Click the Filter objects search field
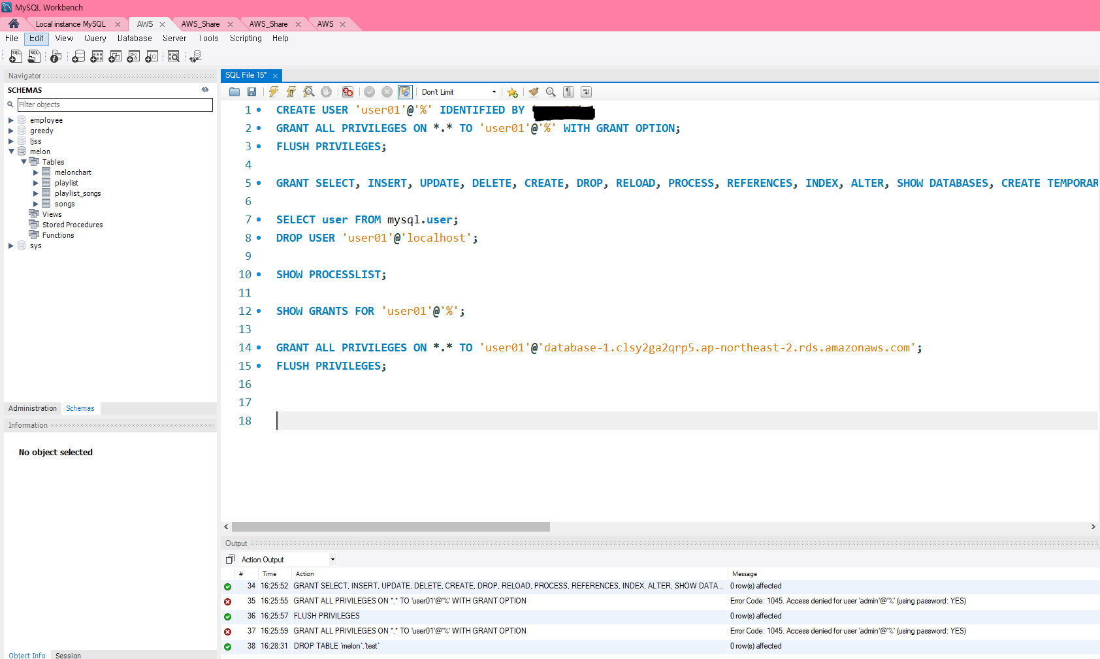Viewport: 1100px width, 659px height. click(115, 104)
